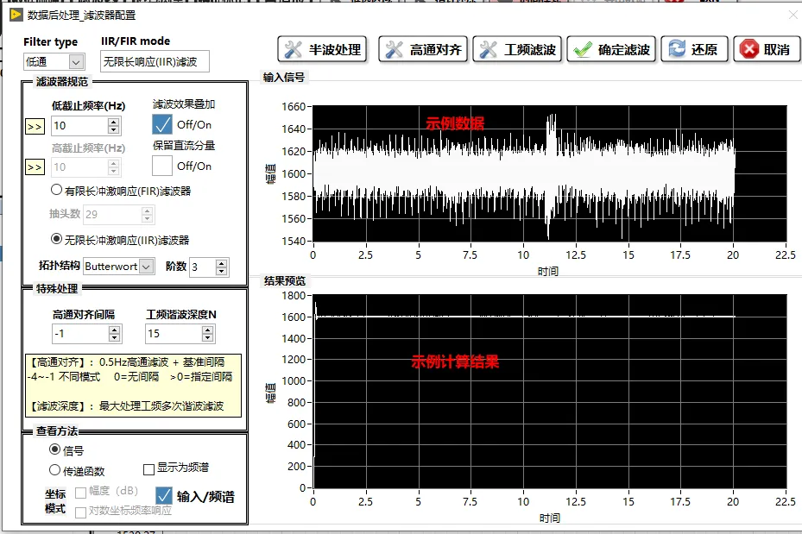Screen dimensions: 802x534
Task: Click the 高通对齐间隔 value field
Action: tap(81, 334)
